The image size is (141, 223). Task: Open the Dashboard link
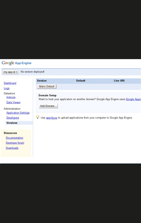(x=10, y=83)
